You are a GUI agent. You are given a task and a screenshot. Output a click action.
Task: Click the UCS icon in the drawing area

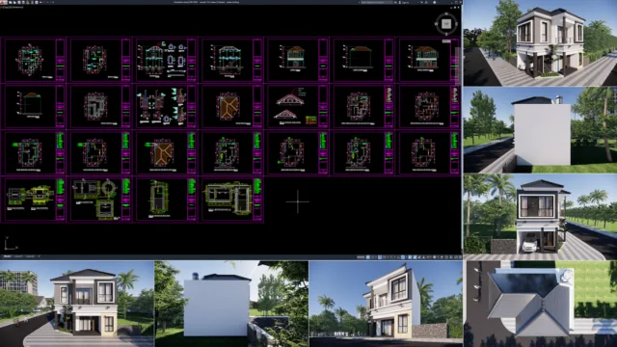pyautogui.click(x=11, y=244)
